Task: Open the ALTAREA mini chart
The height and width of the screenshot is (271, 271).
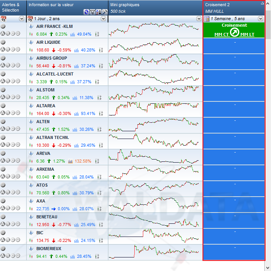Action: coord(155,110)
